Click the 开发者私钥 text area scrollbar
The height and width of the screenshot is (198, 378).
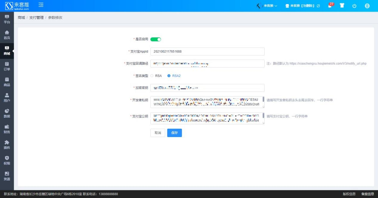click(x=263, y=99)
